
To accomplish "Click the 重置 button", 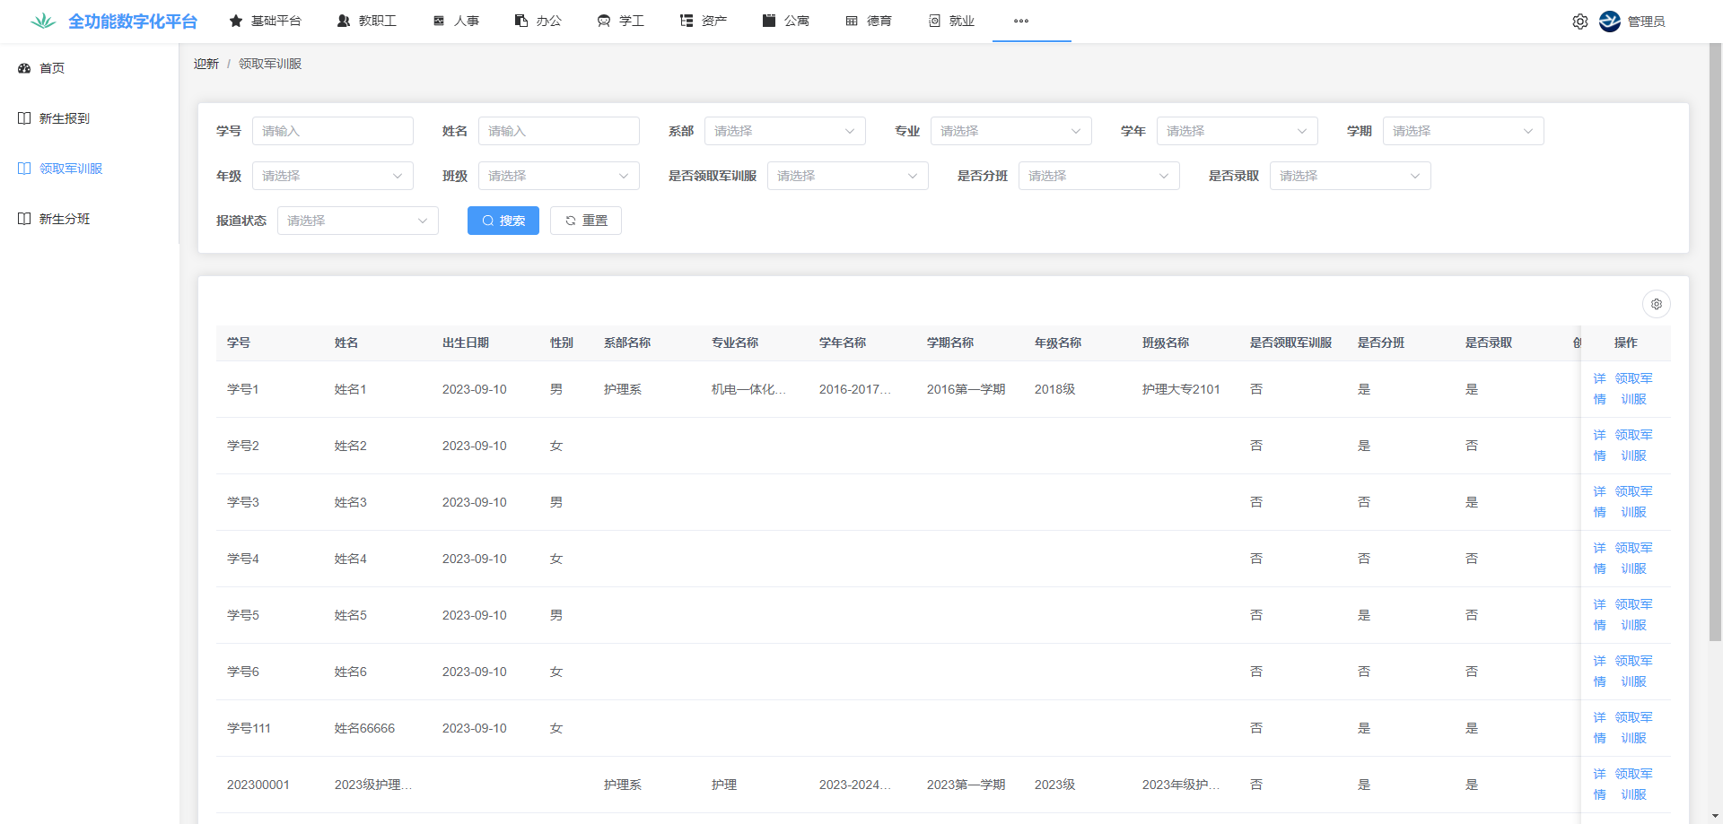I will pyautogui.click(x=585, y=221).
